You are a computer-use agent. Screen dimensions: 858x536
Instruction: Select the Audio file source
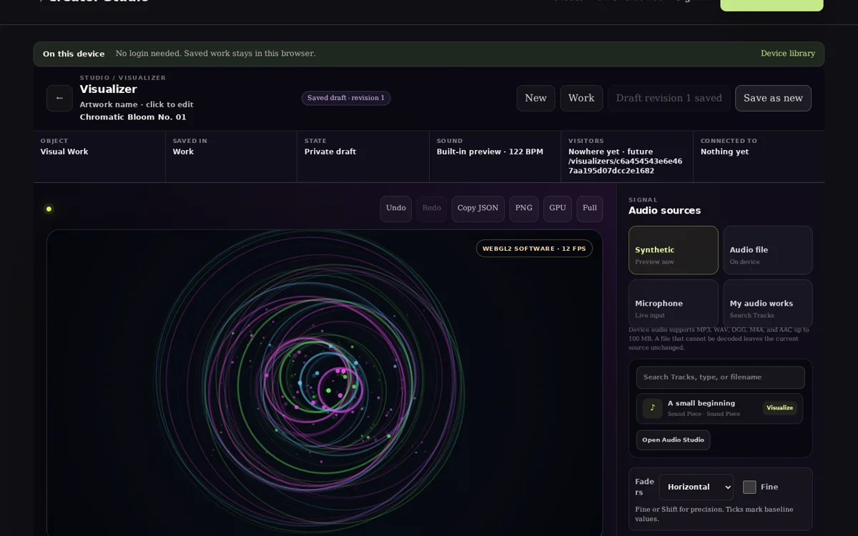click(768, 250)
